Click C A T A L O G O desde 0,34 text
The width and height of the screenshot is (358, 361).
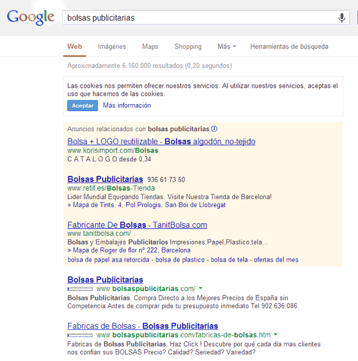109,159
